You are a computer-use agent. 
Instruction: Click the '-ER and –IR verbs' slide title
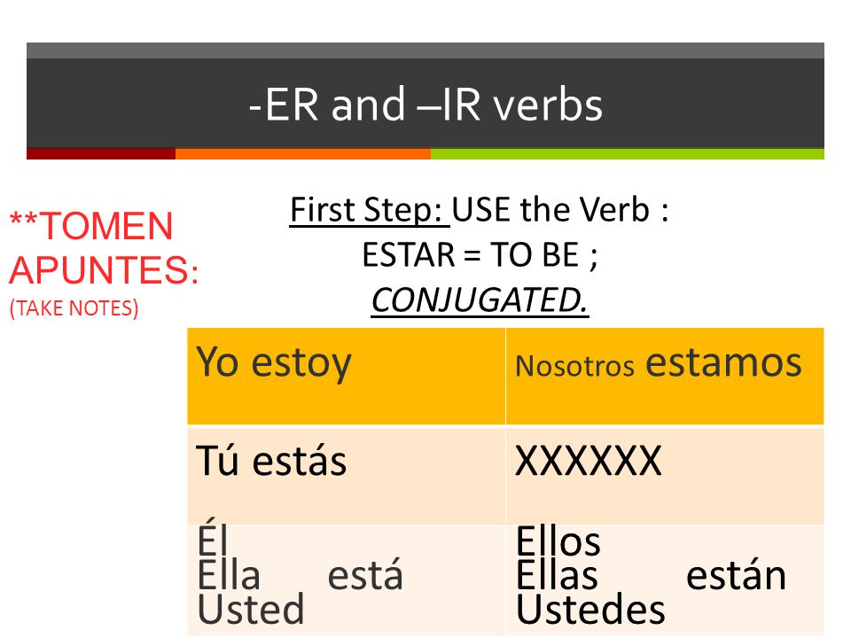[x=425, y=105]
